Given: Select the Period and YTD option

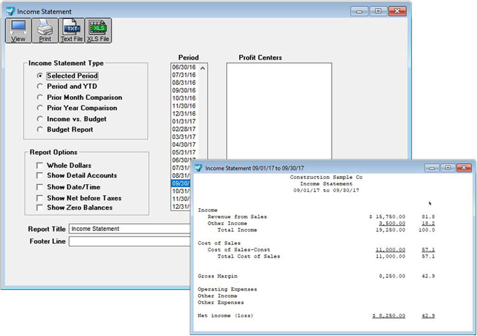Looking at the screenshot, I should 40,86.
